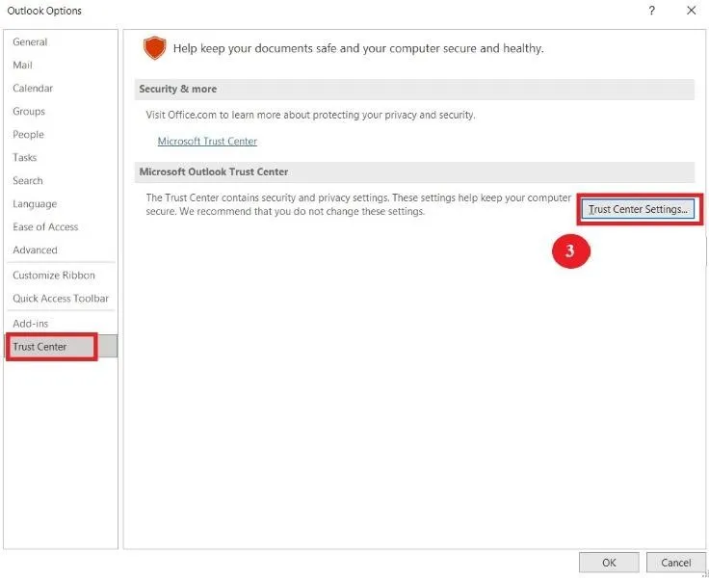Image resolution: width=709 pixels, height=578 pixels.
Task: Switch to Advanced options
Action: pos(35,250)
